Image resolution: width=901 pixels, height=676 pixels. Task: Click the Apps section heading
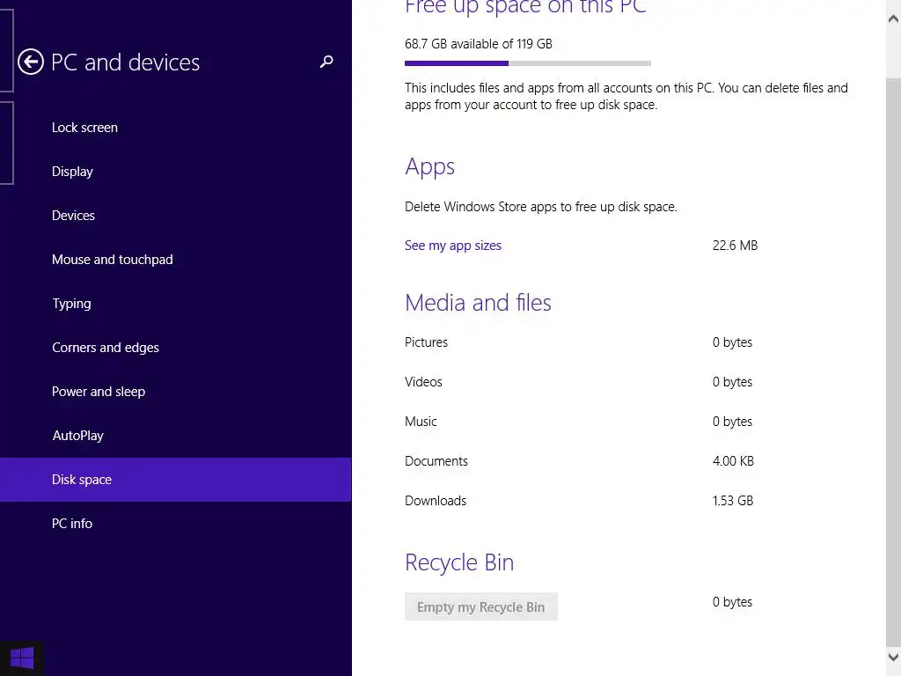click(x=429, y=166)
